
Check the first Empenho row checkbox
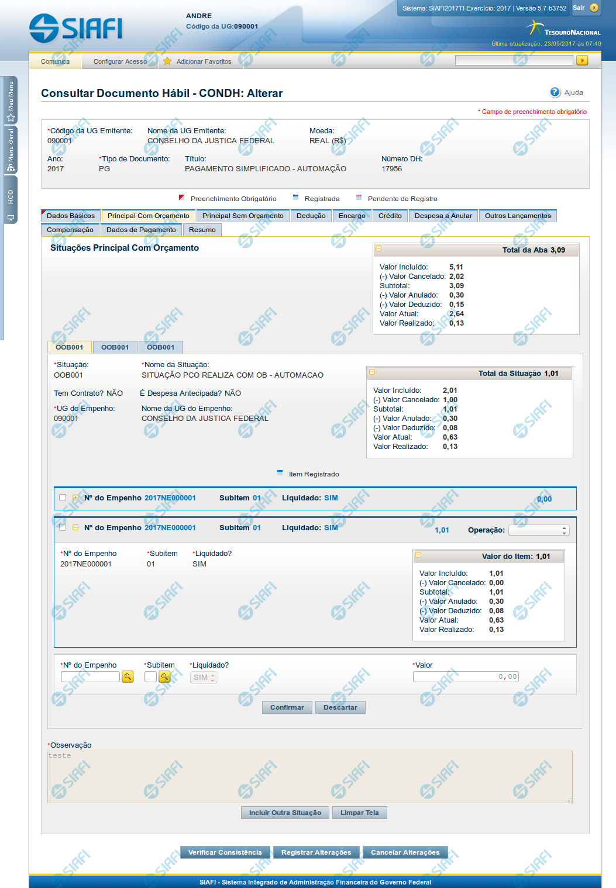(x=63, y=497)
